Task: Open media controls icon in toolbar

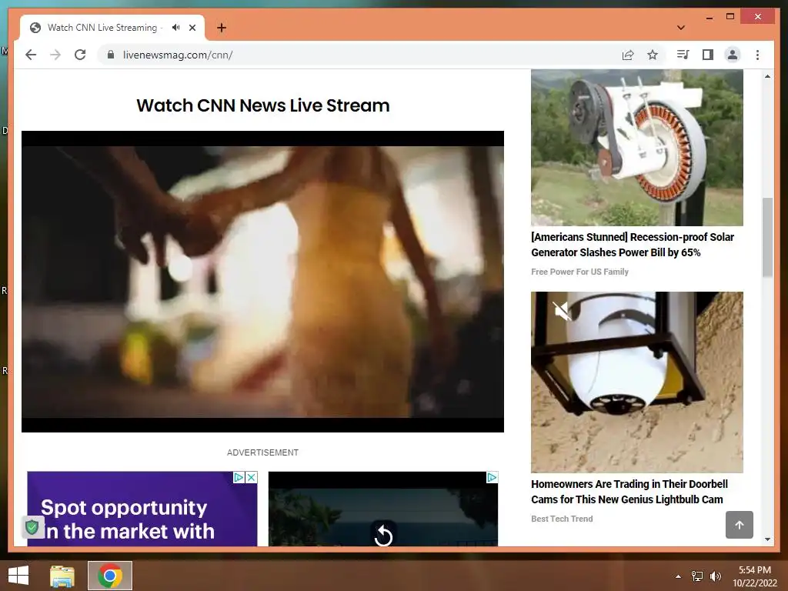Action: click(x=683, y=55)
